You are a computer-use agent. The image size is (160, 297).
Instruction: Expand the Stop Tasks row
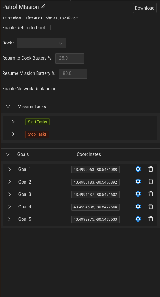point(13,134)
